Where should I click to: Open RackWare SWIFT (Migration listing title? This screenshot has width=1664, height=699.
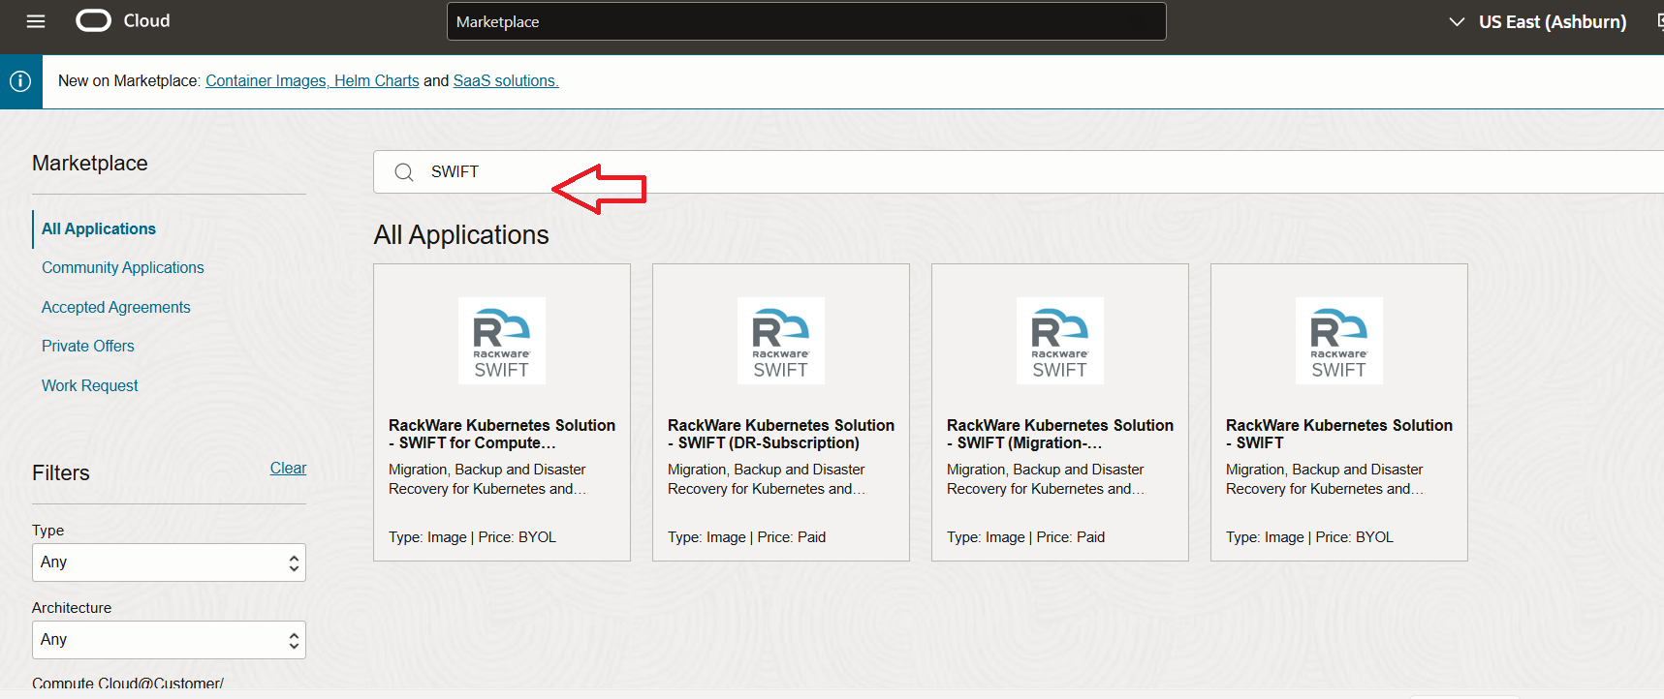click(x=1060, y=434)
